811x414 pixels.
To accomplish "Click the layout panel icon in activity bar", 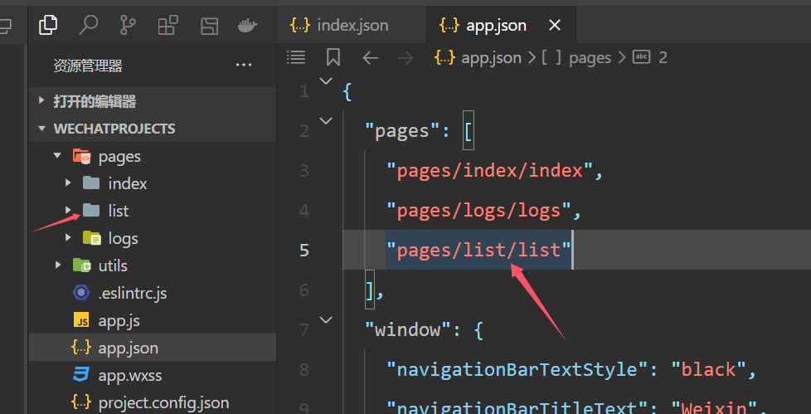I will 210,26.
